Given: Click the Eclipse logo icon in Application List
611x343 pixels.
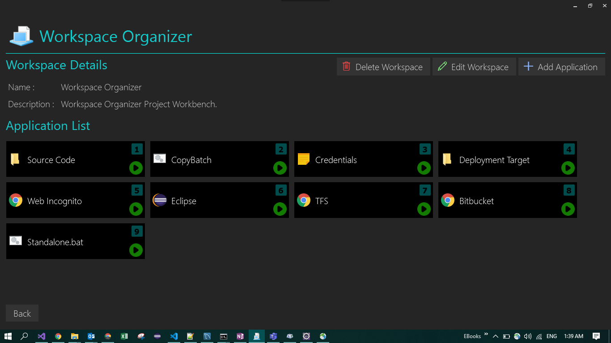Looking at the screenshot, I should tap(160, 200).
